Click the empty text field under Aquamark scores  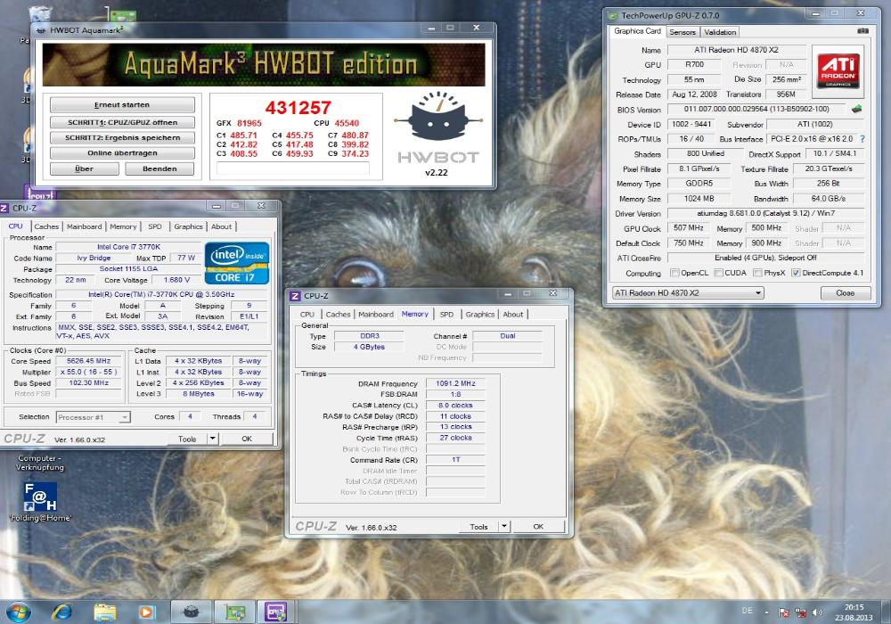pyautogui.click(x=292, y=168)
